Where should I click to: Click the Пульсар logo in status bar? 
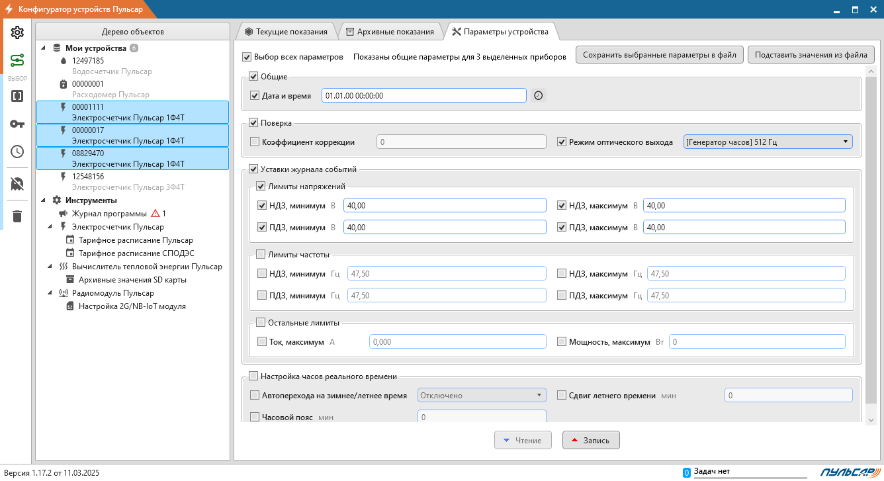pyautogui.click(x=850, y=472)
